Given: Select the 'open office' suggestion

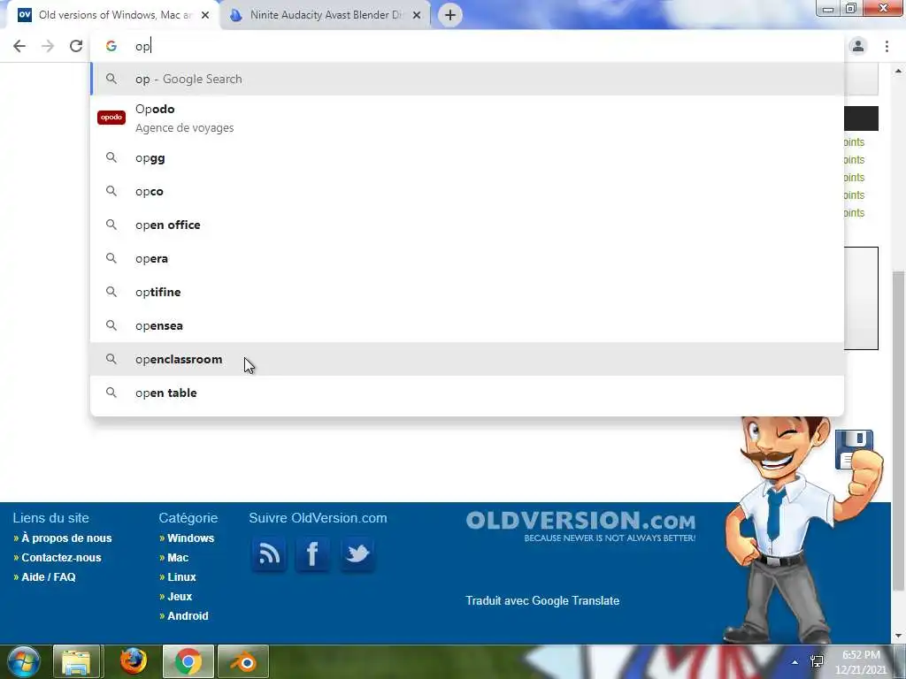Looking at the screenshot, I should (x=467, y=225).
